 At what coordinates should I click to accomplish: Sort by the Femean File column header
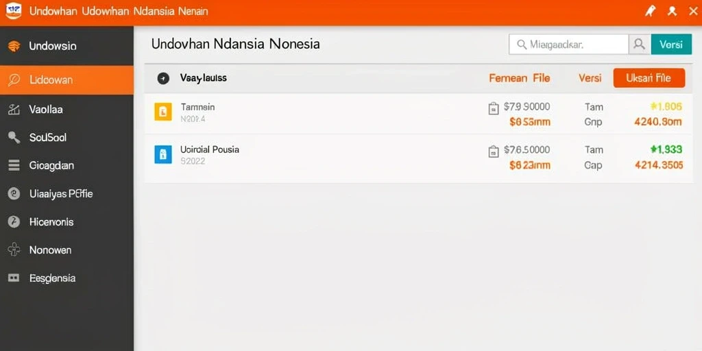(x=520, y=78)
